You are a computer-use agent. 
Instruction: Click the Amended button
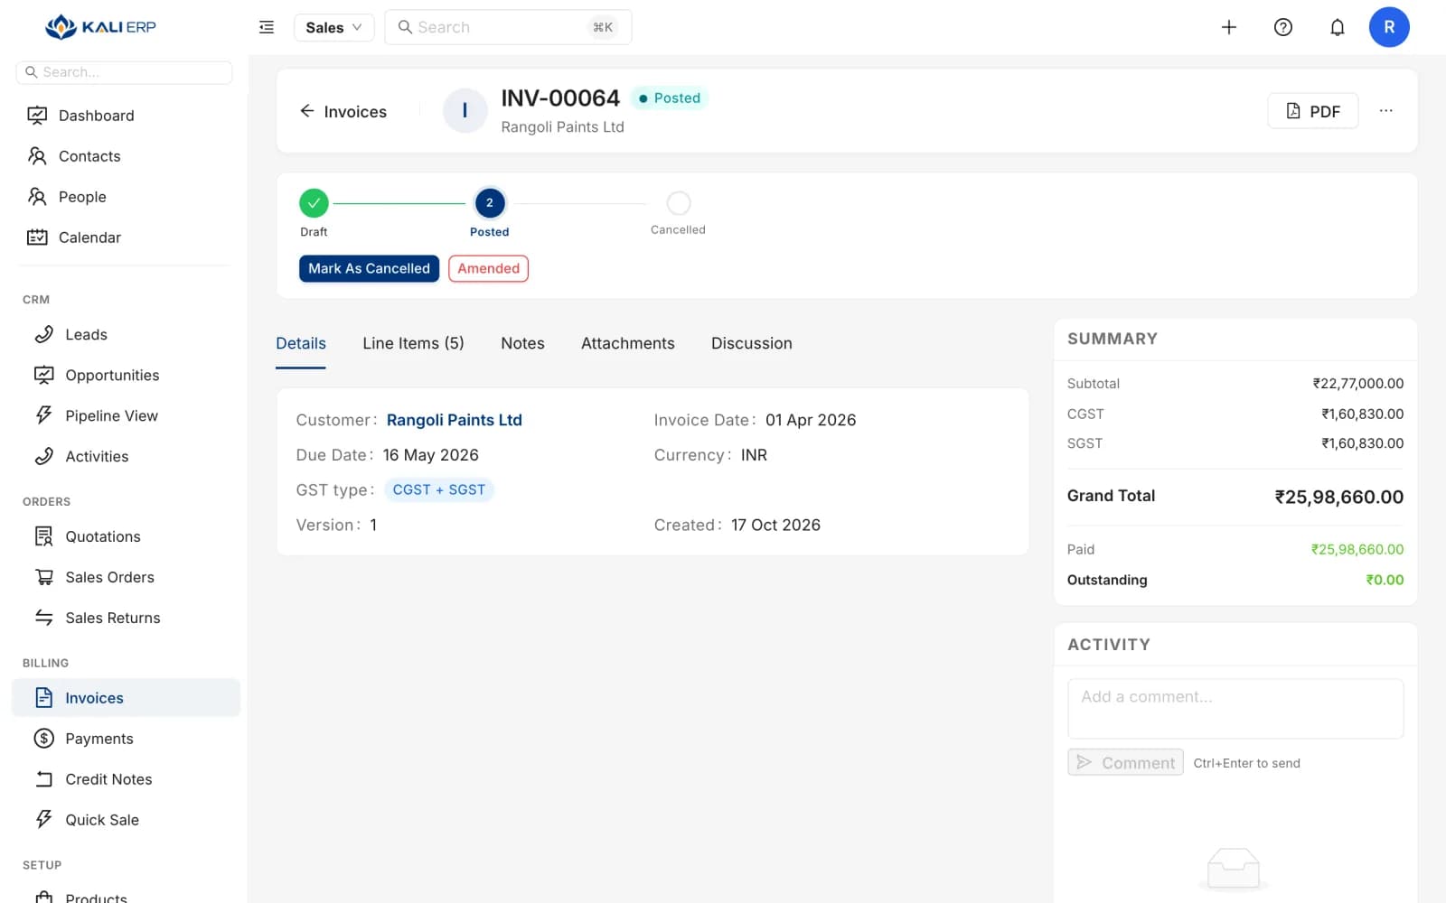[488, 268]
